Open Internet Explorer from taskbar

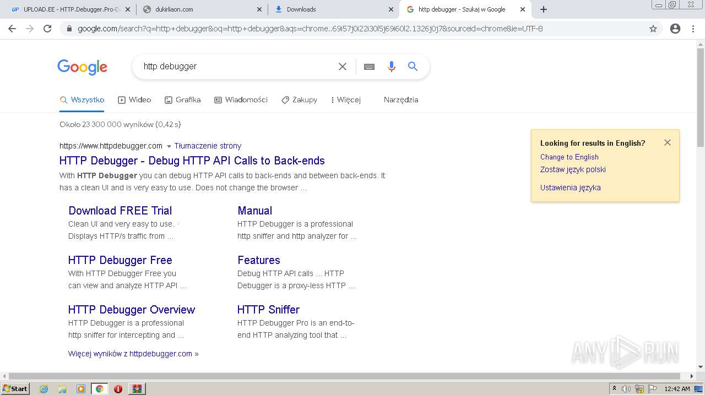(x=44, y=389)
